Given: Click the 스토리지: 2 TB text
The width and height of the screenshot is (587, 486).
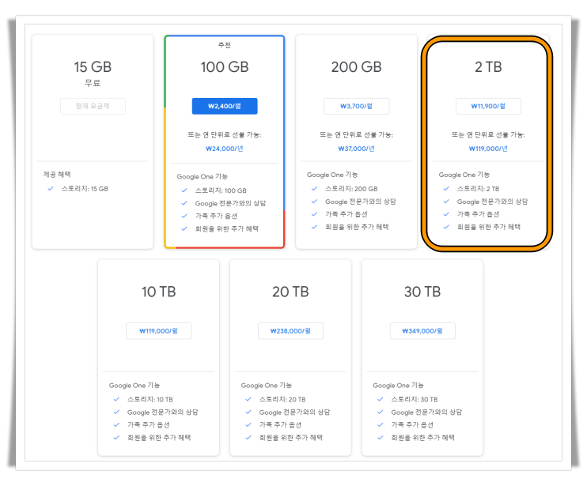Looking at the screenshot, I should pyautogui.click(x=478, y=189).
